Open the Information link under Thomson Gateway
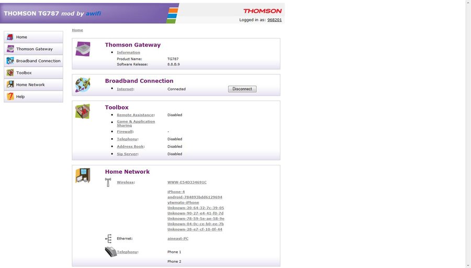This screenshot has height=268, width=471. coord(128,52)
